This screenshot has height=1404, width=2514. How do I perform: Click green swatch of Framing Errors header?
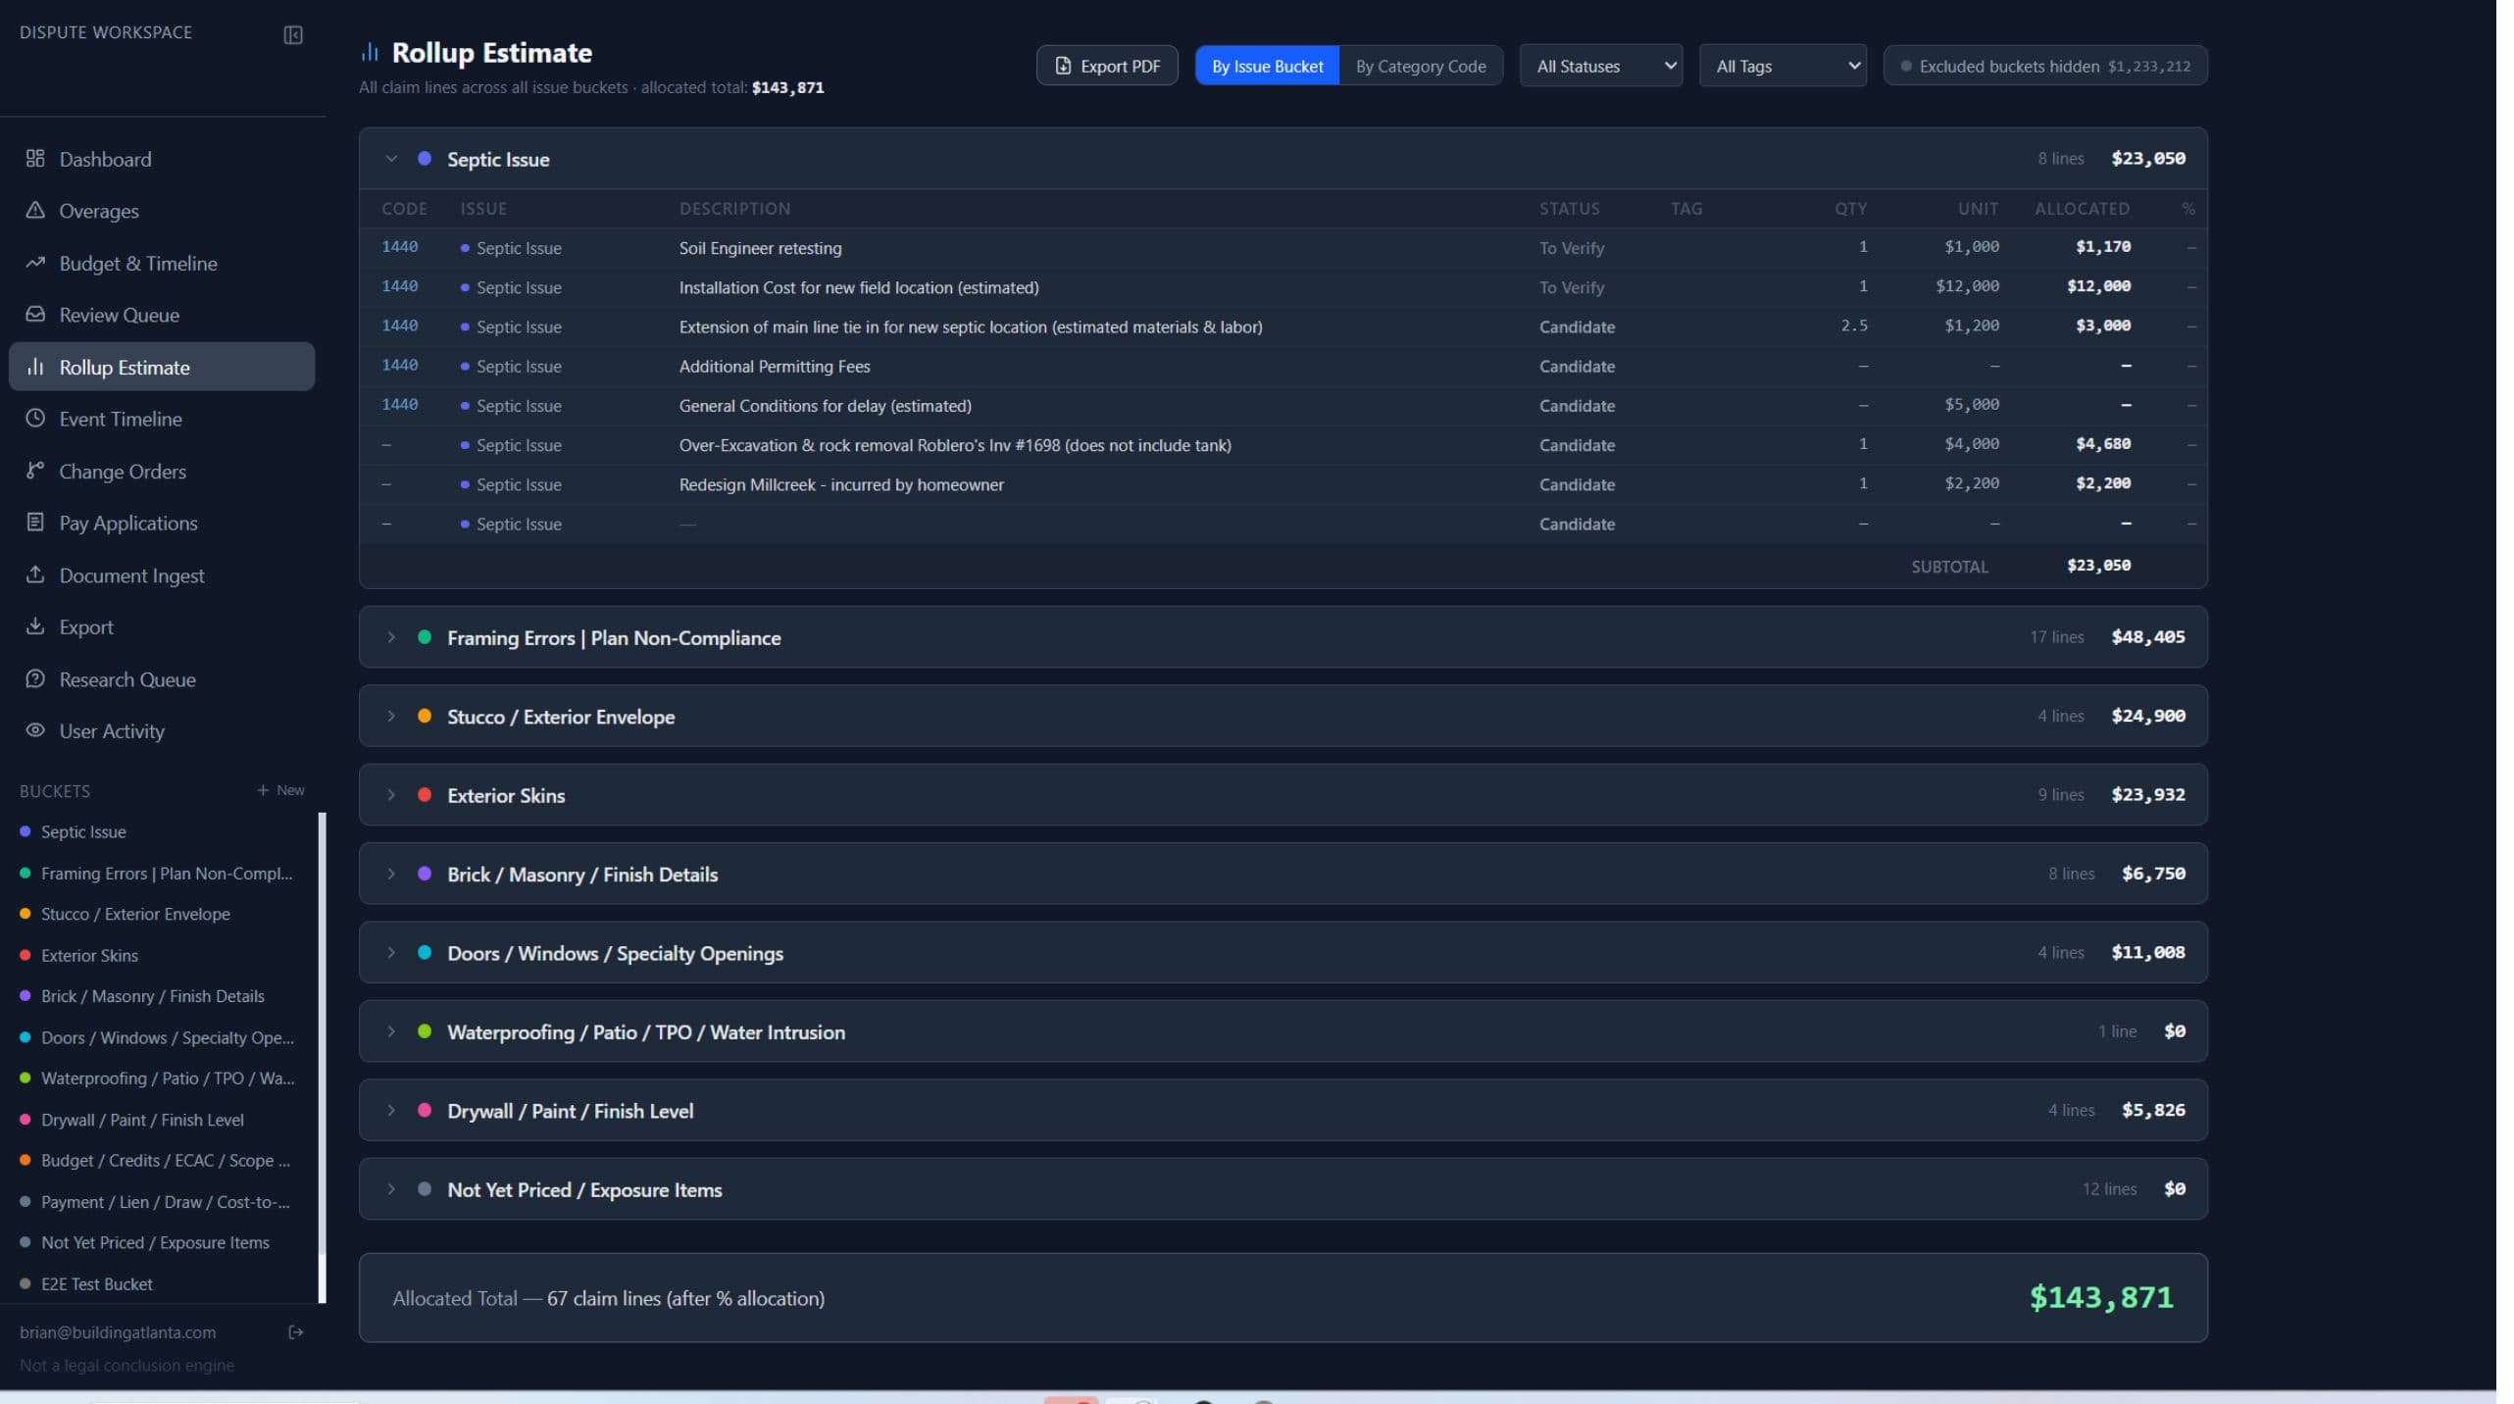425,637
